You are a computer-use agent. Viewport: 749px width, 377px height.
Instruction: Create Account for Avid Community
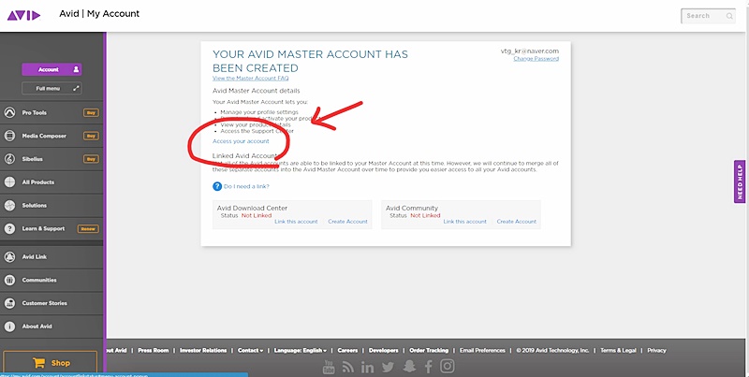tap(517, 222)
